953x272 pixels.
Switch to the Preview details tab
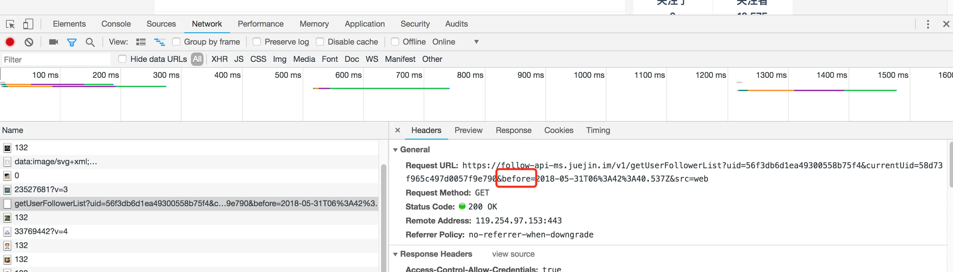(469, 130)
